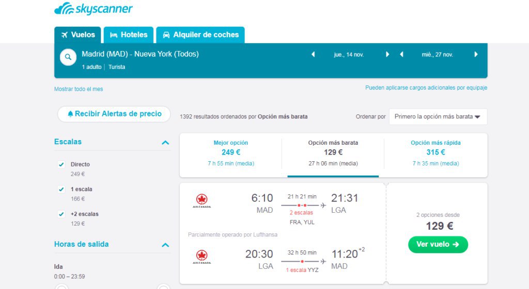This screenshot has width=529, height=289.
Task: Switch to the Vuelos tab
Action: pyautogui.click(x=77, y=35)
